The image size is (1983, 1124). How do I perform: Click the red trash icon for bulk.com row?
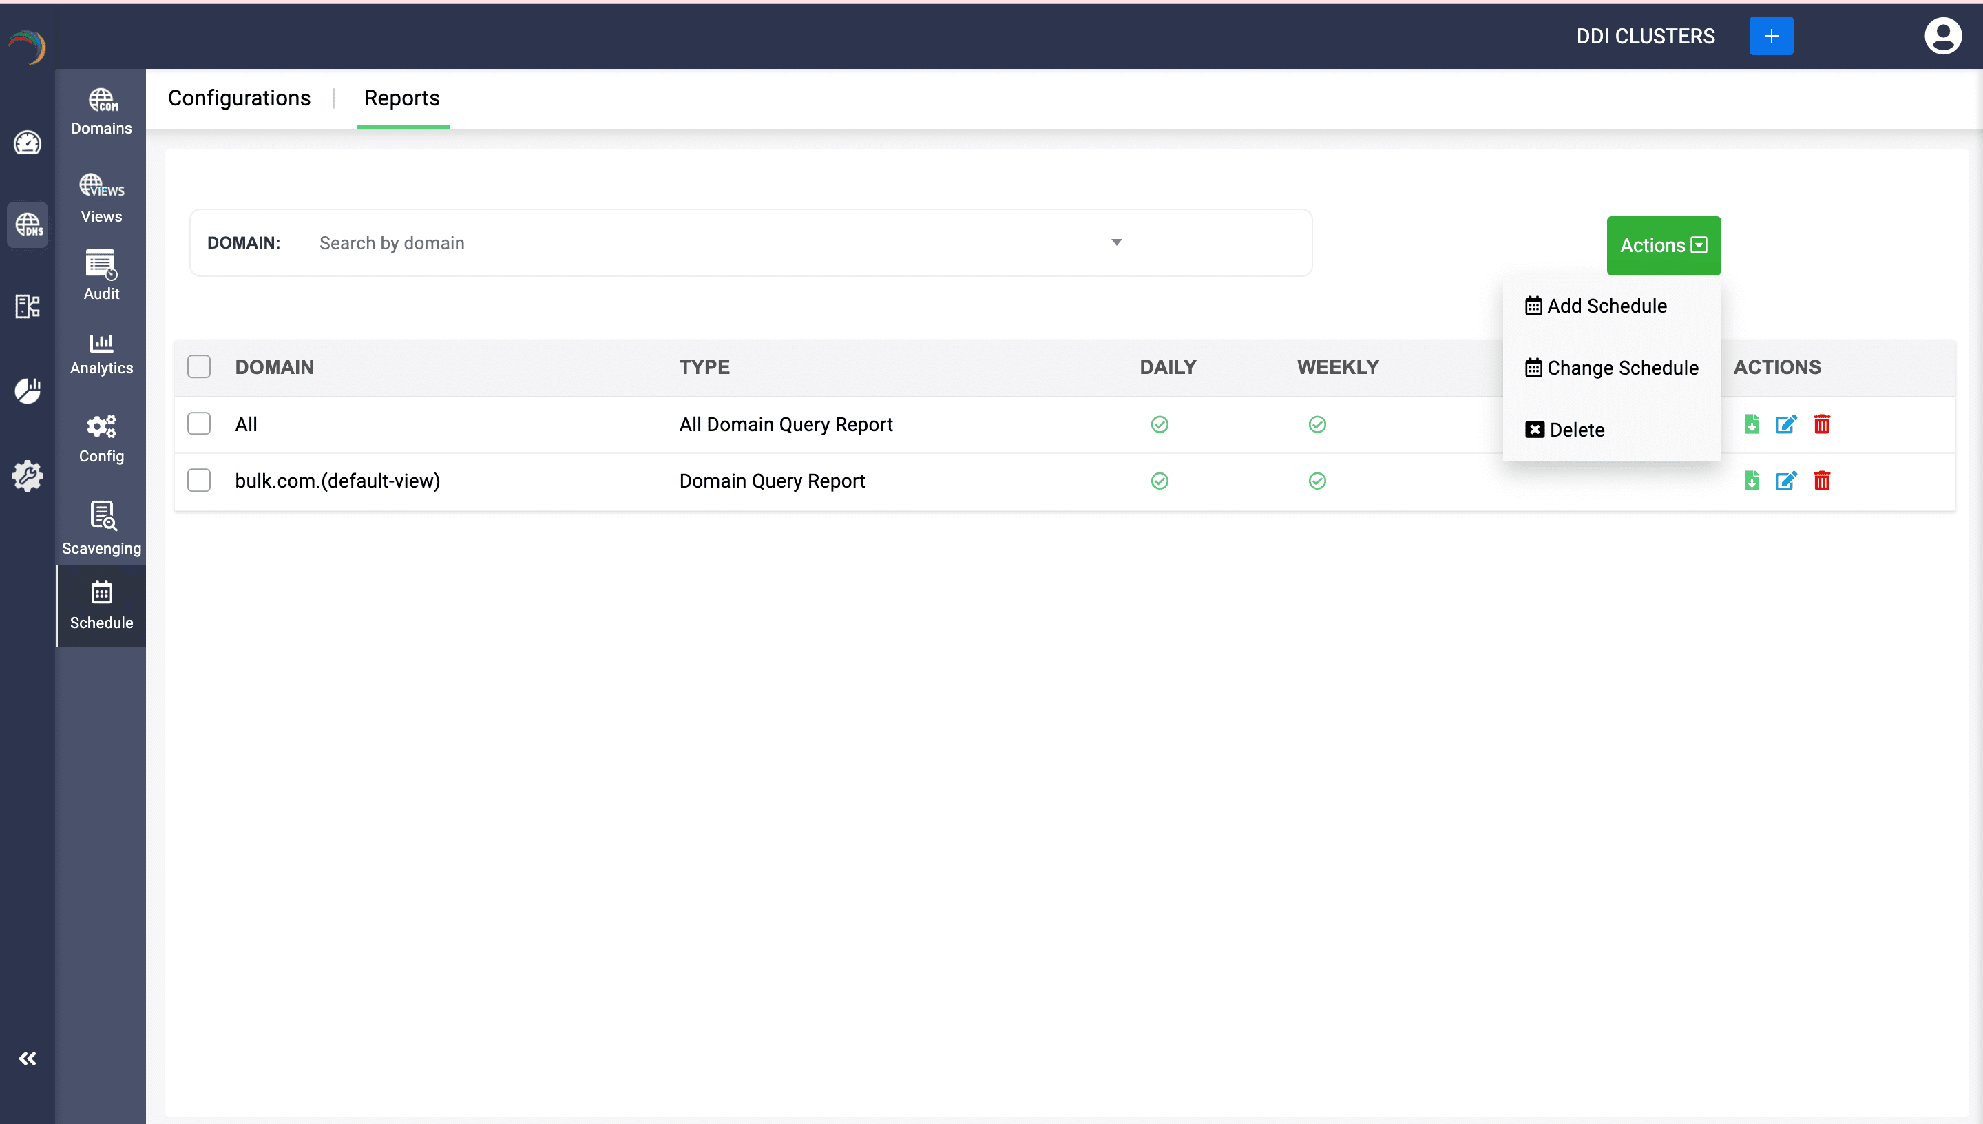coord(1821,481)
